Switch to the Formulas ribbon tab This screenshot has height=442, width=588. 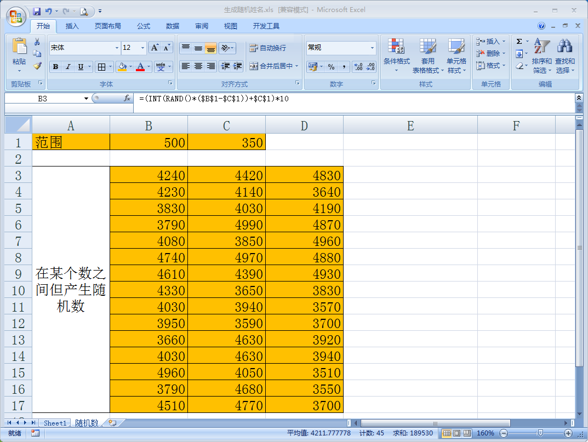point(144,26)
